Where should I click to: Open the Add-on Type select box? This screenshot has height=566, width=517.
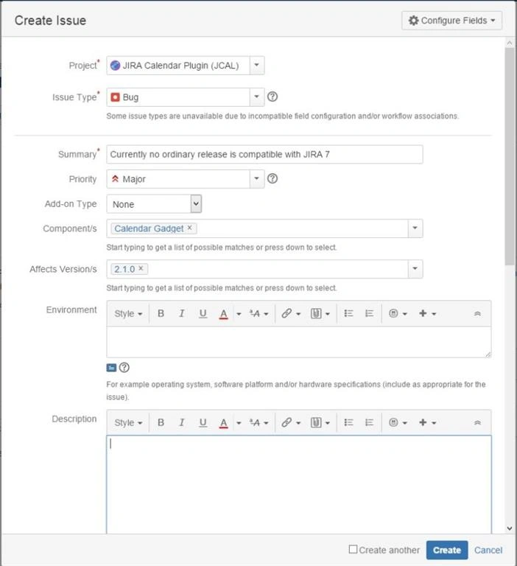pos(154,204)
